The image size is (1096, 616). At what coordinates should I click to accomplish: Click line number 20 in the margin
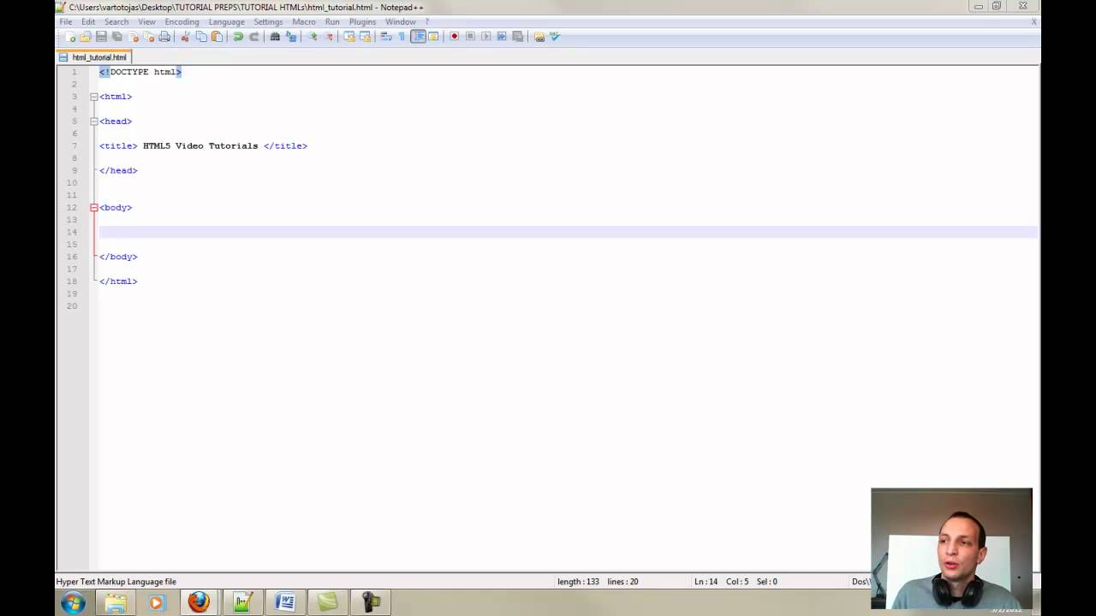click(x=73, y=306)
